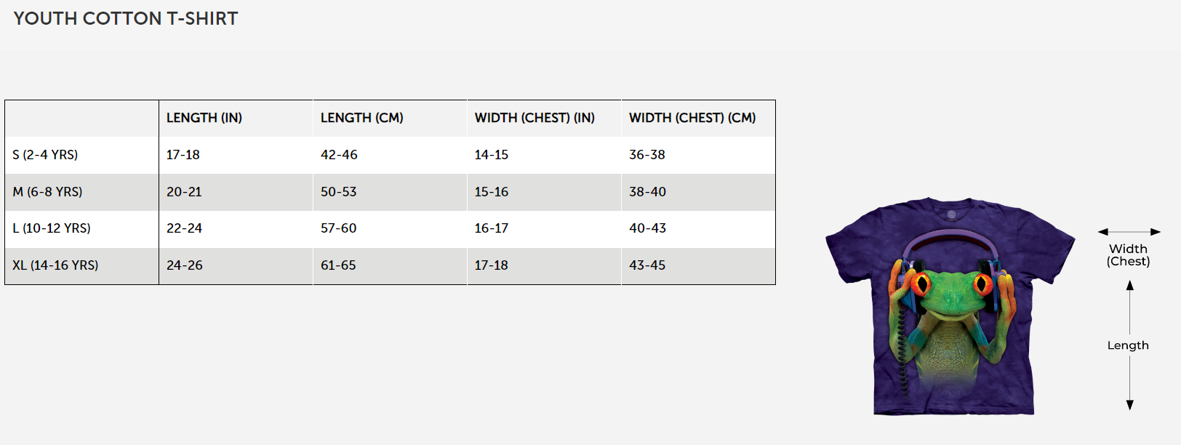Screen dimensions: 1181x445
Task: Select the Width (Chest) (IN) column header
Action: click(x=535, y=118)
